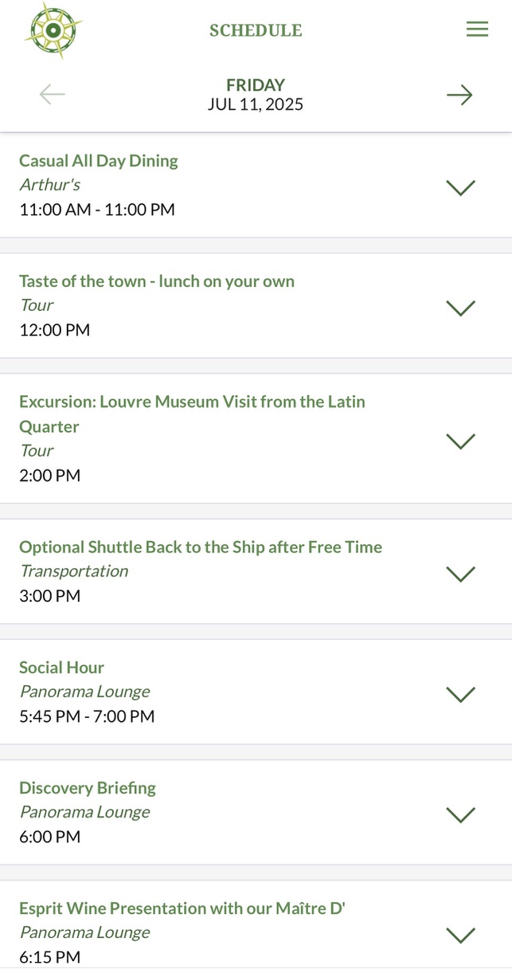Expand Optional Shuttle Back chevron

pos(461,574)
